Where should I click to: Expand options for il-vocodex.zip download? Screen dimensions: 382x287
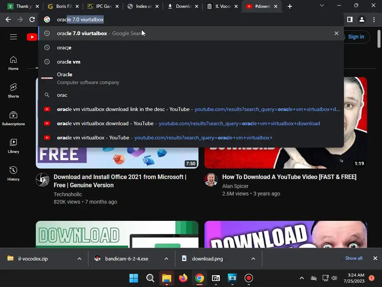click(x=79, y=259)
